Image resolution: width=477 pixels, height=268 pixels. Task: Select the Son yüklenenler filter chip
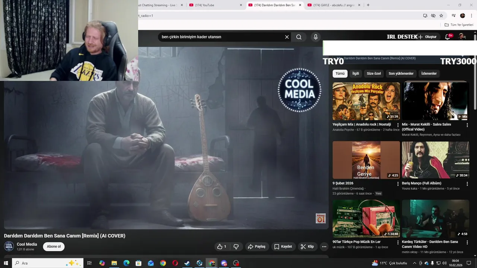point(401,73)
